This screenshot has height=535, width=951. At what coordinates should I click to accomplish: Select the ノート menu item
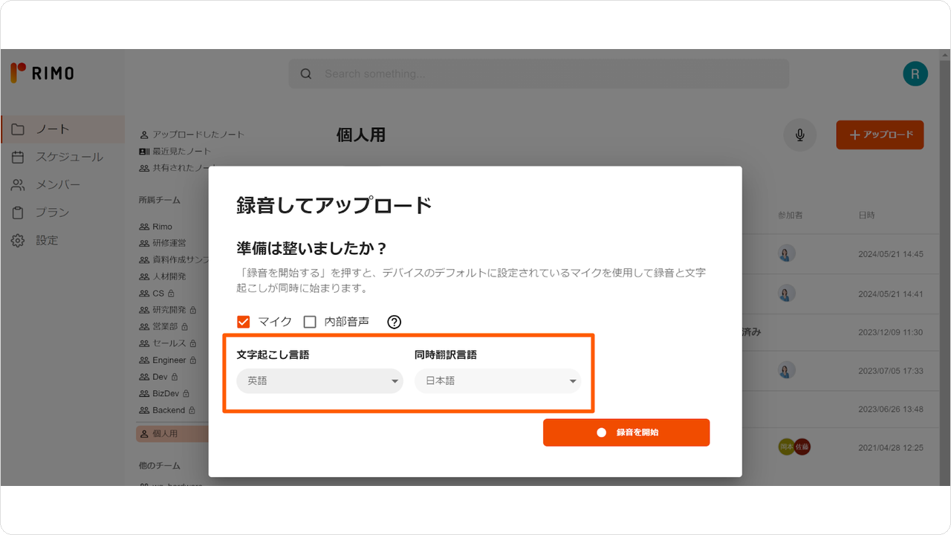tap(62, 129)
